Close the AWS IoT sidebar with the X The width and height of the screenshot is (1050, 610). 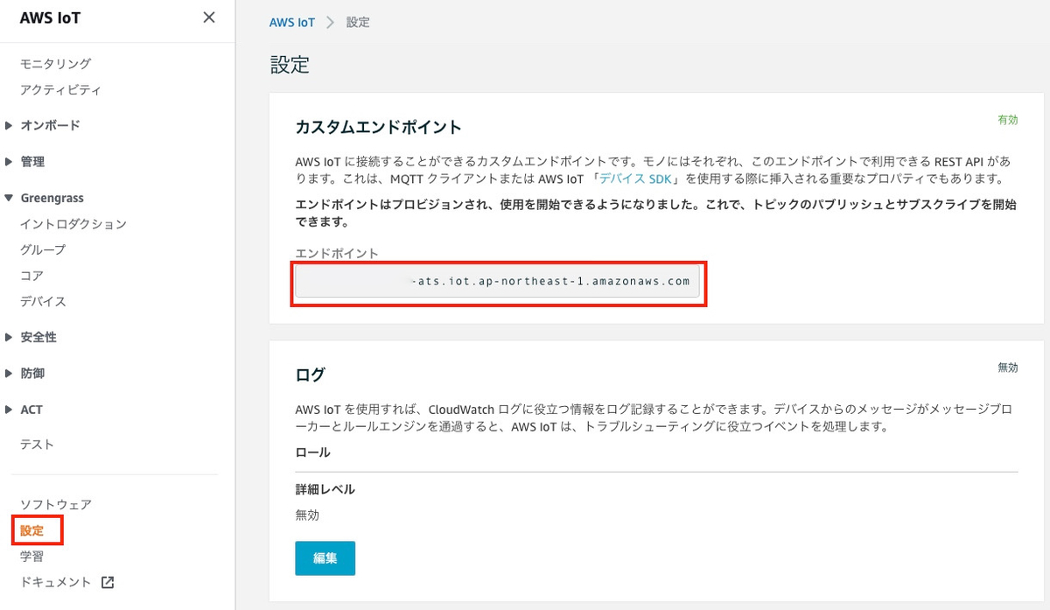[x=209, y=18]
